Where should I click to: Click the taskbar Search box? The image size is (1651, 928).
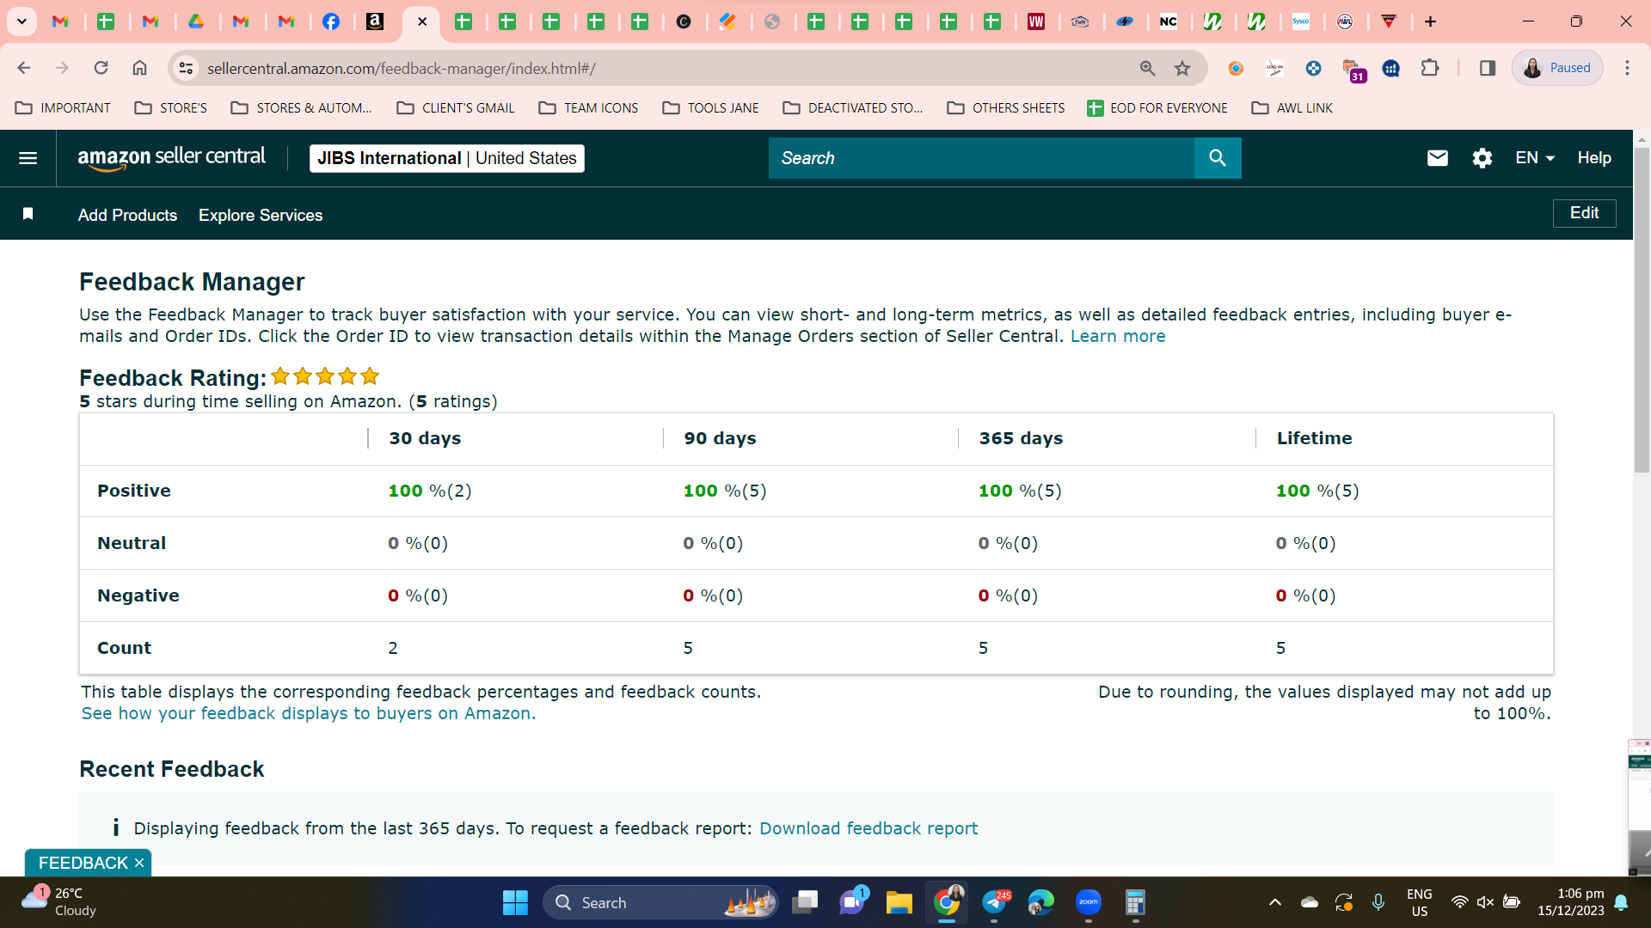pos(660,902)
